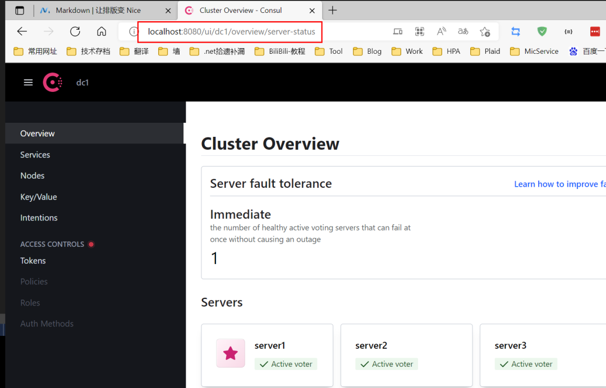Viewport: 606px width, 388px height.
Task: Toggle the Consul hamburger menu
Action: pos(28,82)
